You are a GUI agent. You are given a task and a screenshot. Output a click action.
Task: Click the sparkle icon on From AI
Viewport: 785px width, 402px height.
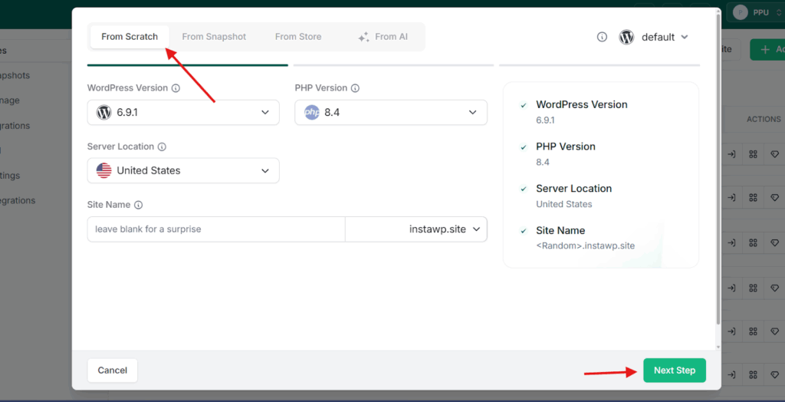point(363,37)
